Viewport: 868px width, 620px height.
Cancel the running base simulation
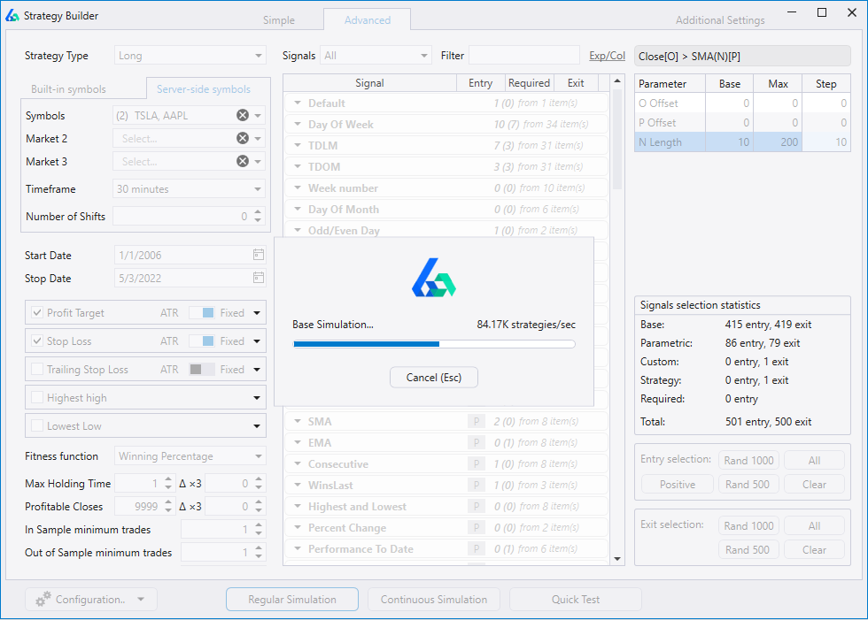tap(433, 377)
